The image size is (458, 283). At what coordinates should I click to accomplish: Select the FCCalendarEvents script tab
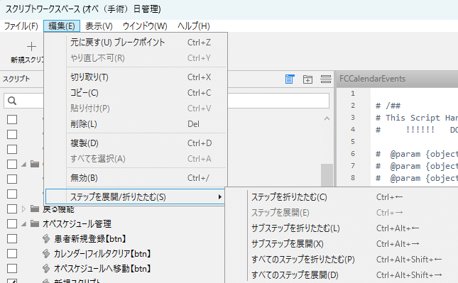pos(372,79)
